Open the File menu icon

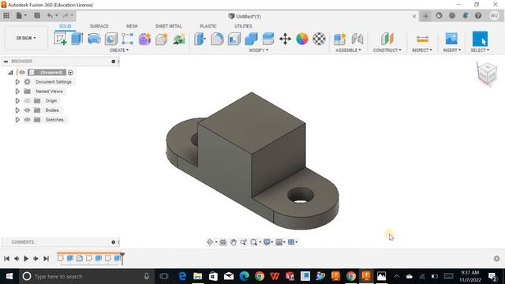[21, 16]
